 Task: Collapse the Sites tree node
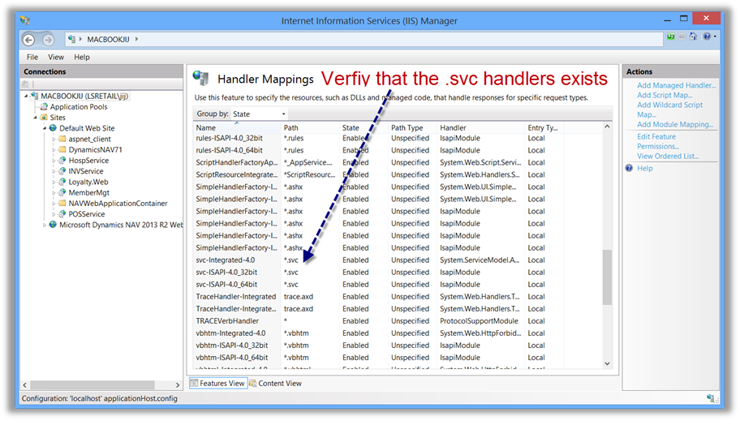pos(36,118)
